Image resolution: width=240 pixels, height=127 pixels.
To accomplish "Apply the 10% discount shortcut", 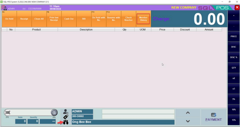I will coord(234,110).
